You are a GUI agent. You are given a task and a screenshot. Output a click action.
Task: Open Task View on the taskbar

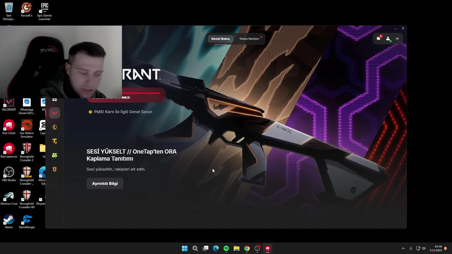[206, 248]
